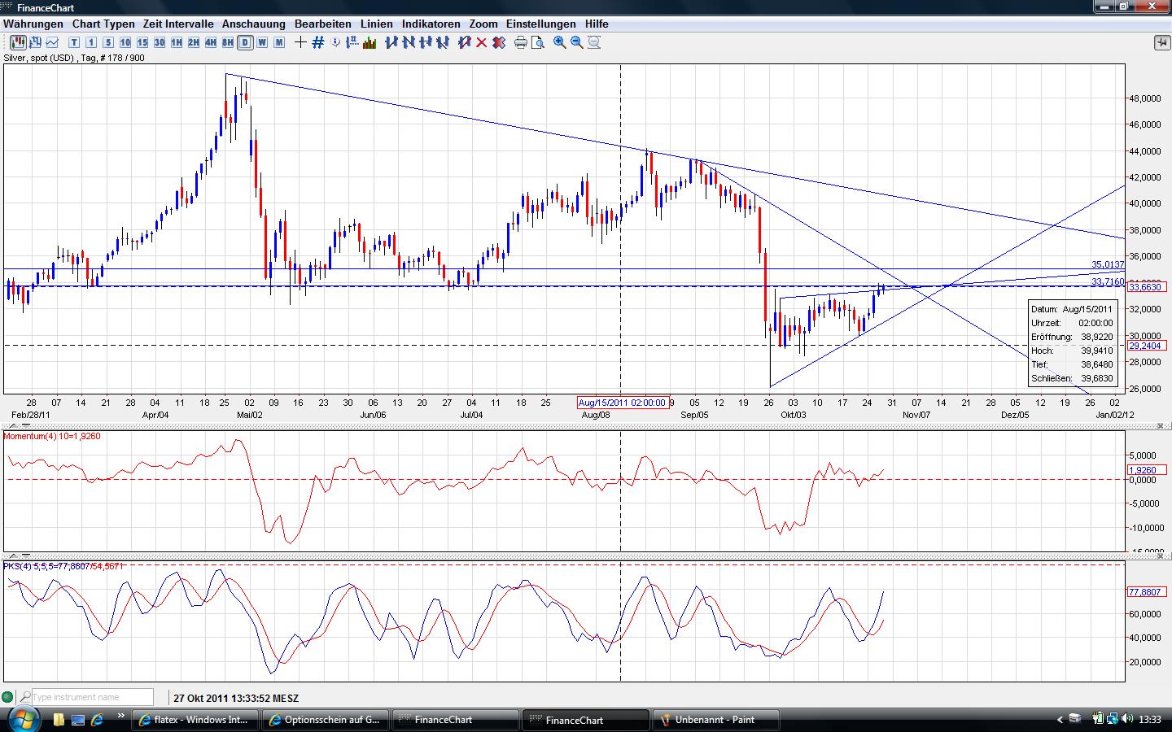This screenshot has width=1172, height=732.
Task: Open the Währungen menu
Action: pyautogui.click(x=33, y=24)
